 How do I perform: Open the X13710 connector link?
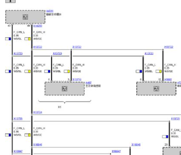click(x=77, y=80)
